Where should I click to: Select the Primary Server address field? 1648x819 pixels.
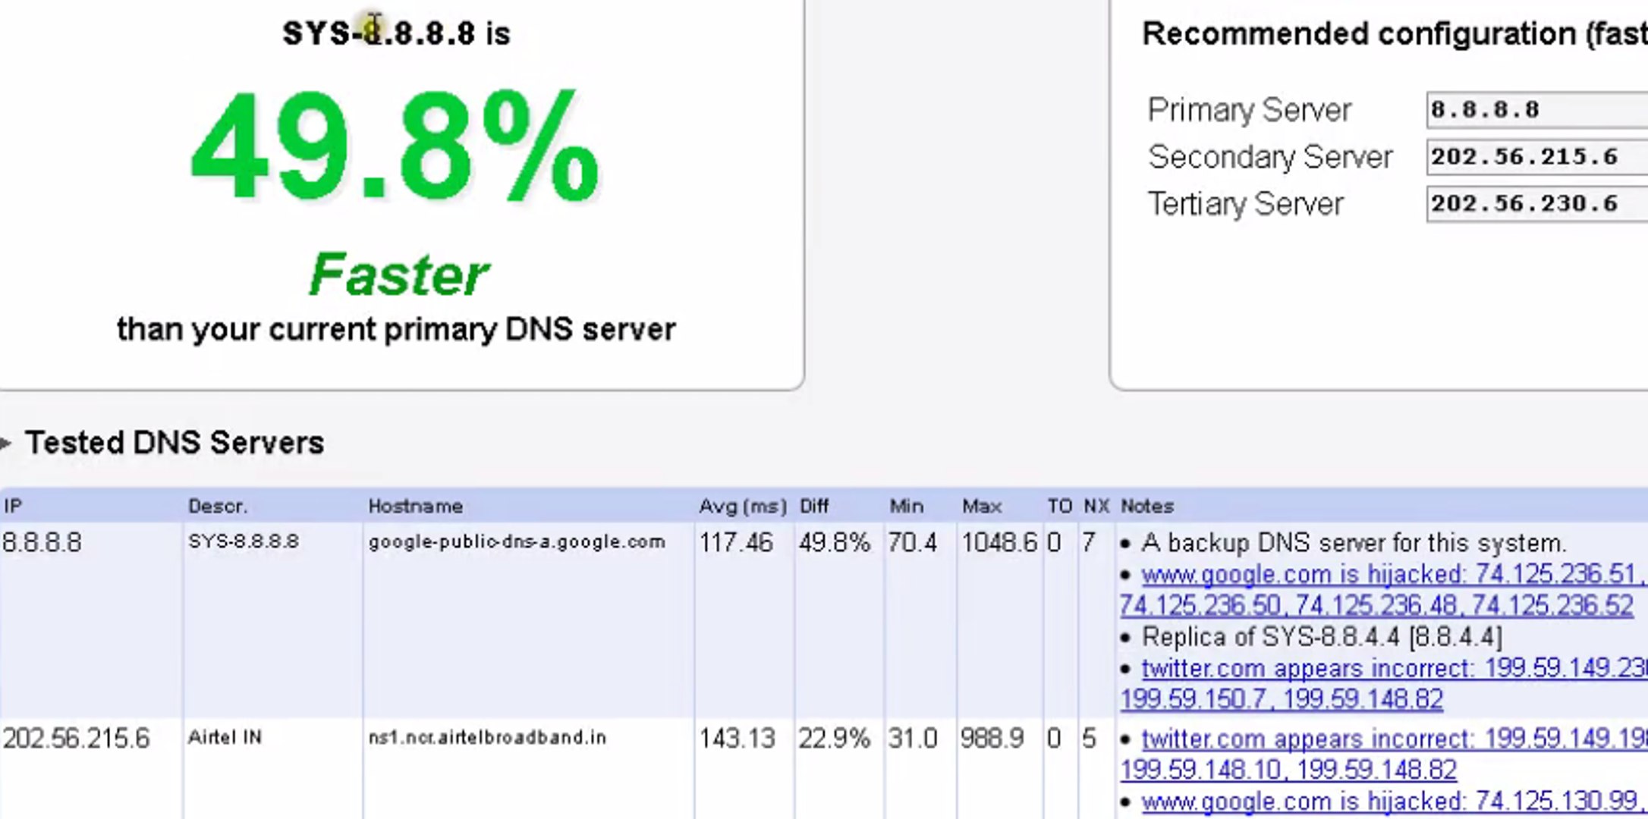[1533, 108]
